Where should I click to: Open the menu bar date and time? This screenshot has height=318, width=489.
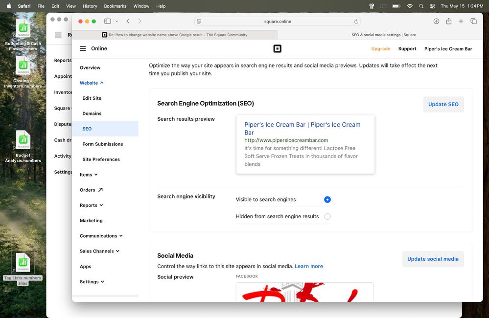[462, 6]
